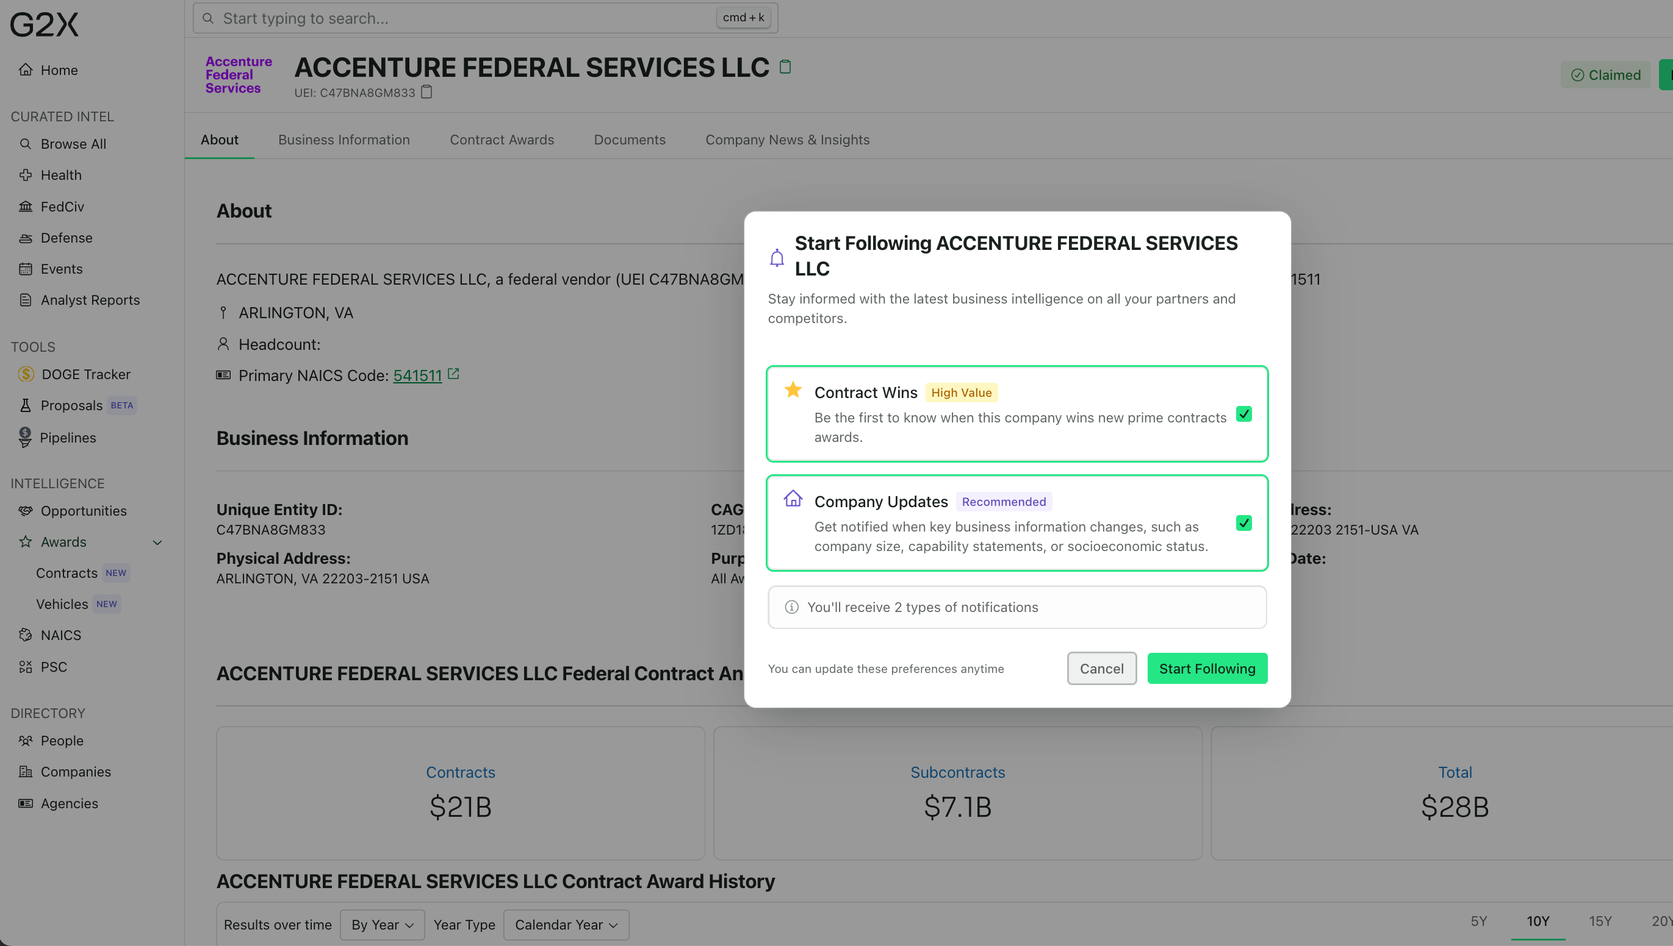
Task: Open the Contract Awards tab
Action: [502, 140]
